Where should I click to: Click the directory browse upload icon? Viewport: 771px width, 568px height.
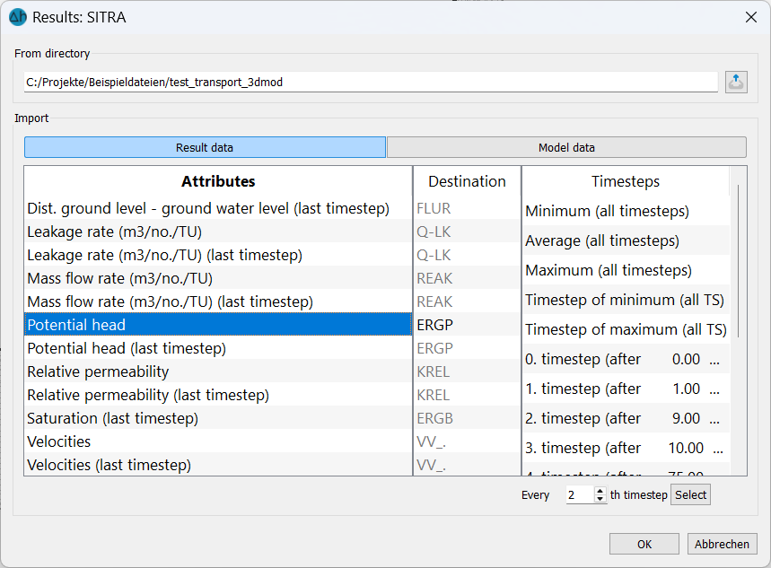[736, 82]
